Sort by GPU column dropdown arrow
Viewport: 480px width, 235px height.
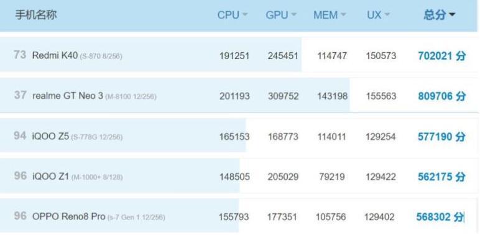click(293, 15)
